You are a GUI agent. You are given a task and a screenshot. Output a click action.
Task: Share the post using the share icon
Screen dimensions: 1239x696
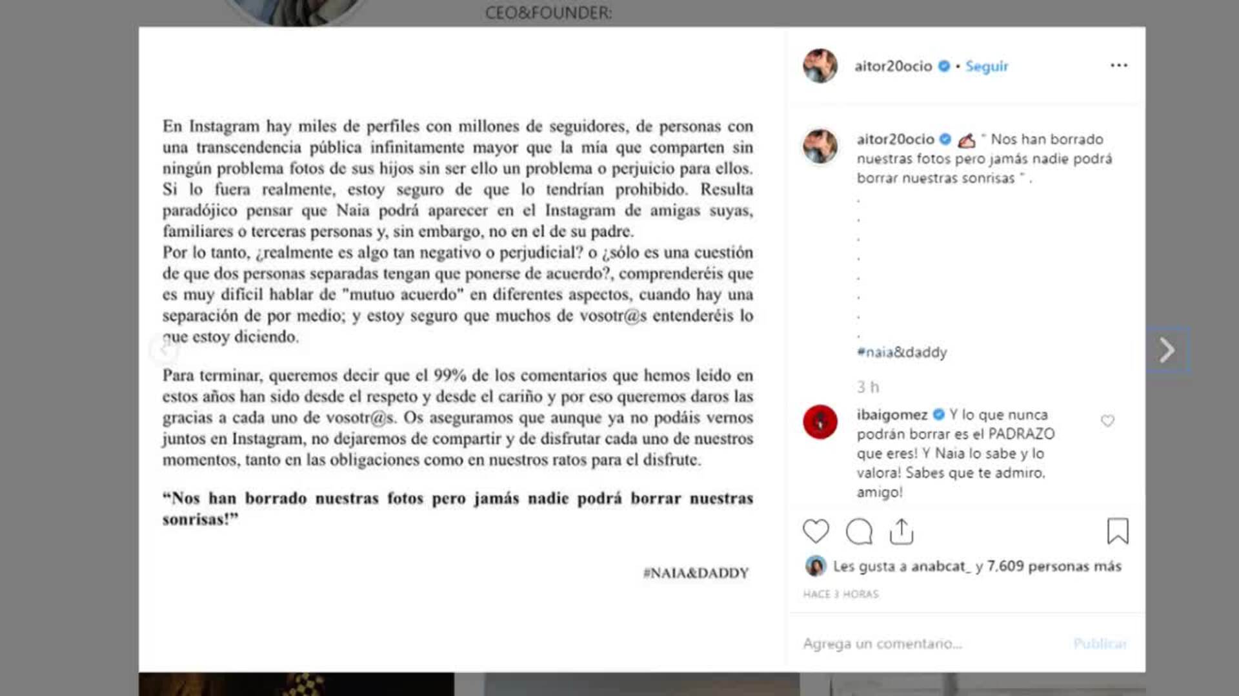[x=902, y=532]
